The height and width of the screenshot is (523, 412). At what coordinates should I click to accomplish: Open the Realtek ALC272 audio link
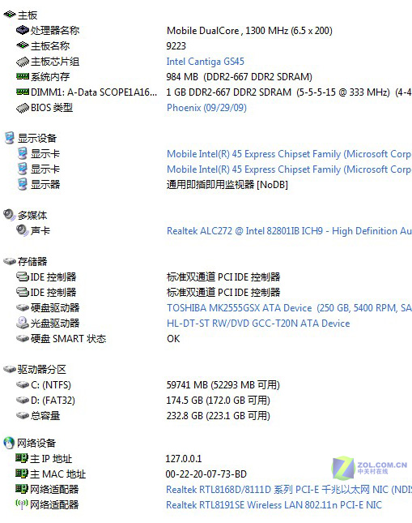pyautogui.click(x=289, y=231)
